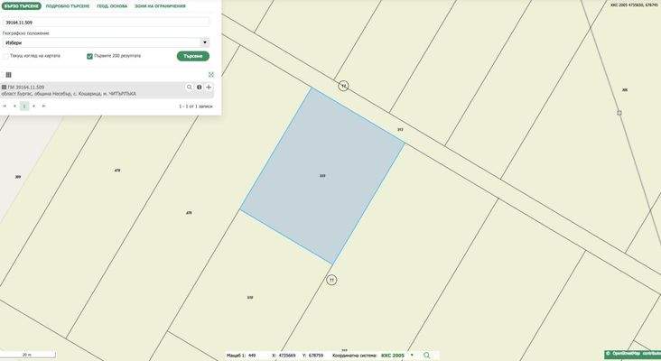Image resolution: width=661 pixels, height=361 pixels.
Task: Uncheck 'Първите 200 резултата' checkbox
Action: (89, 56)
